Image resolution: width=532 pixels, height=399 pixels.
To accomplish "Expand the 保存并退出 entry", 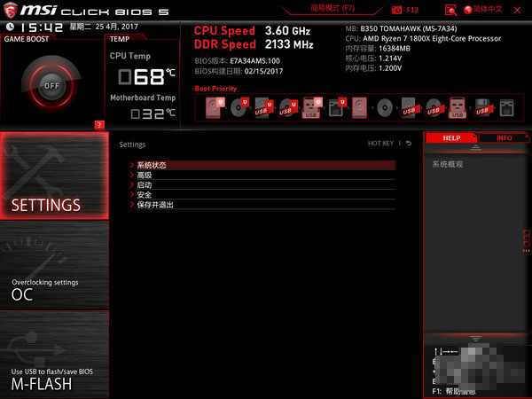I will (262, 205).
